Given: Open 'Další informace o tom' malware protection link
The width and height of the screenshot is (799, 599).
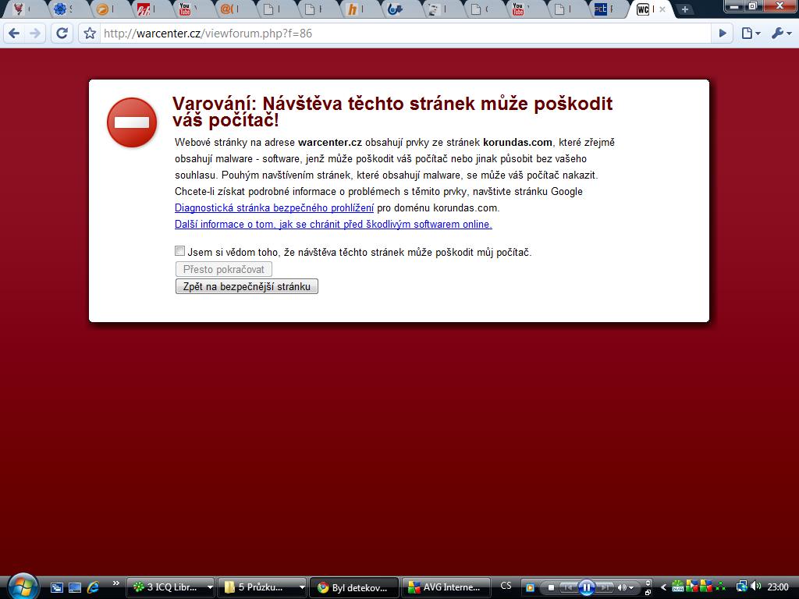Looking at the screenshot, I should 333,224.
